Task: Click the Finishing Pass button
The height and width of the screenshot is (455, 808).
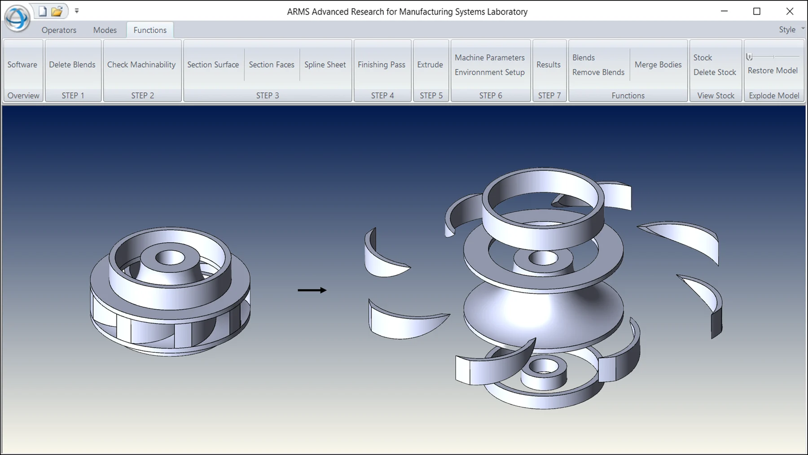Action: point(382,65)
